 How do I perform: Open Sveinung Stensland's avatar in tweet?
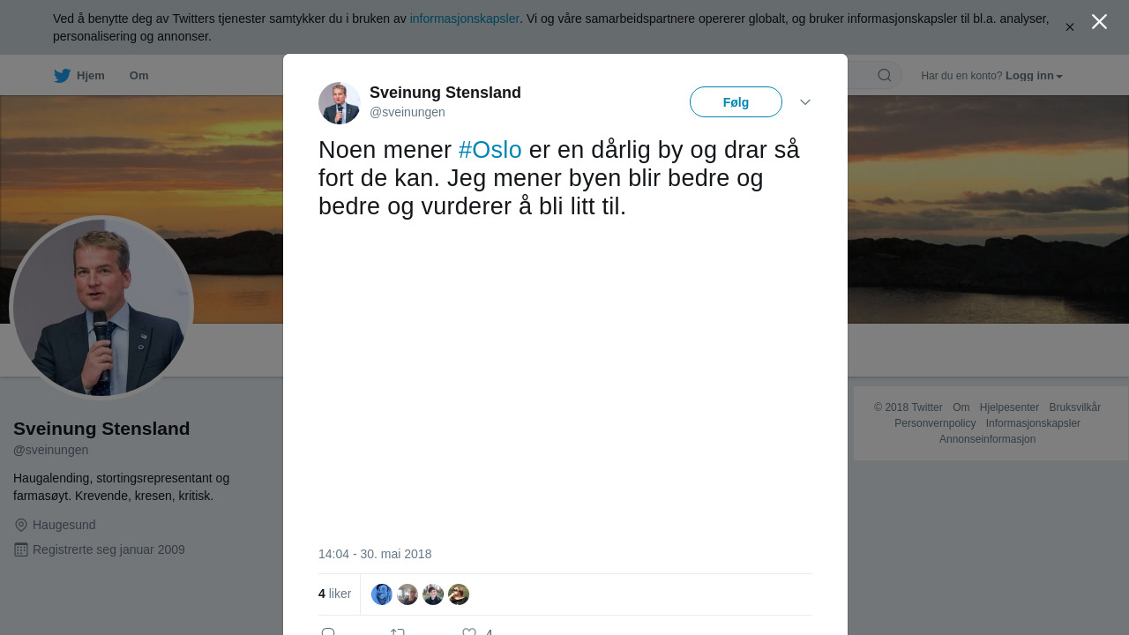point(340,103)
